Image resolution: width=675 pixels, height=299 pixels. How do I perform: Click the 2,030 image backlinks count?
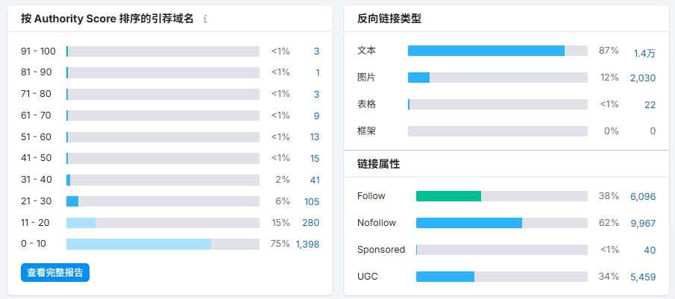pyautogui.click(x=643, y=78)
